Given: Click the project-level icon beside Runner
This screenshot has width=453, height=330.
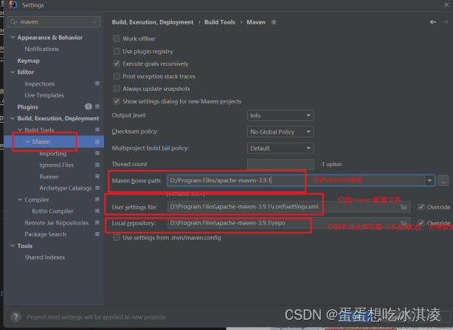Looking at the screenshot, I should click(97, 176).
